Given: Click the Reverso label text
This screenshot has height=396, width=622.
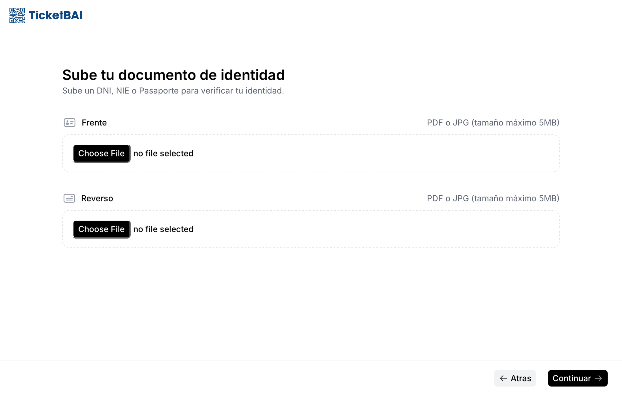Looking at the screenshot, I should pos(97,198).
